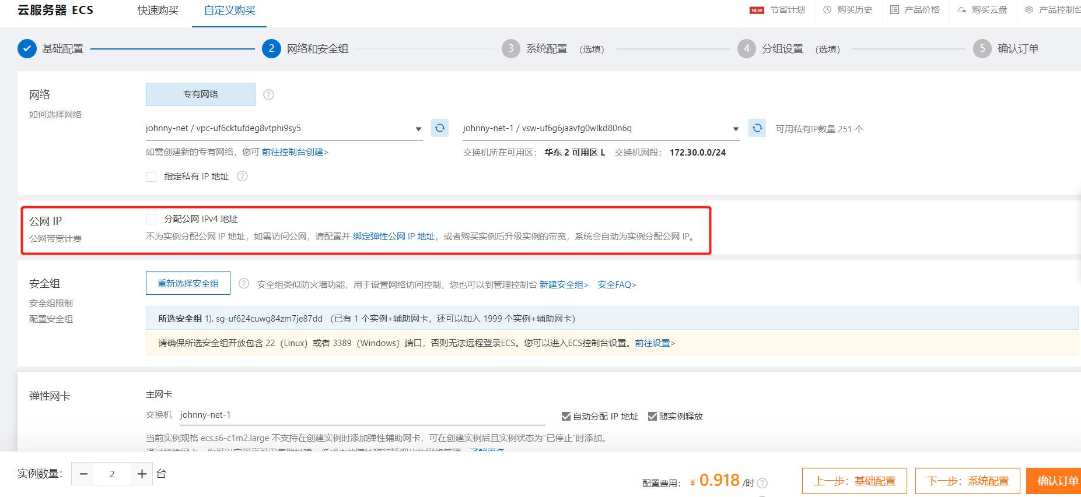1081x497 pixels.
Task: Open 前往控制台创建 link
Action: [295, 152]
